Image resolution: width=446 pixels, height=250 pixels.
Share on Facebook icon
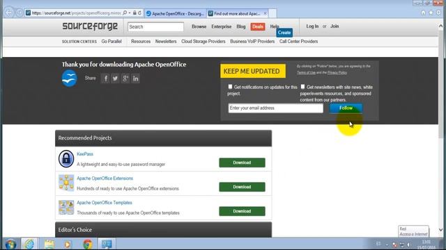(x=105, y=78)
